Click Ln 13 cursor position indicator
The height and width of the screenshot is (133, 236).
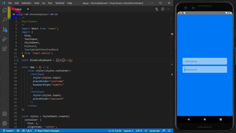coord(115,130)
